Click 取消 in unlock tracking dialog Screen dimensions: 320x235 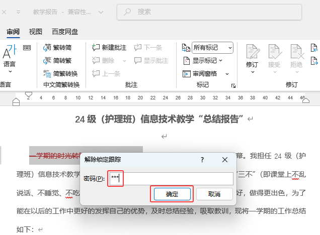214,194
